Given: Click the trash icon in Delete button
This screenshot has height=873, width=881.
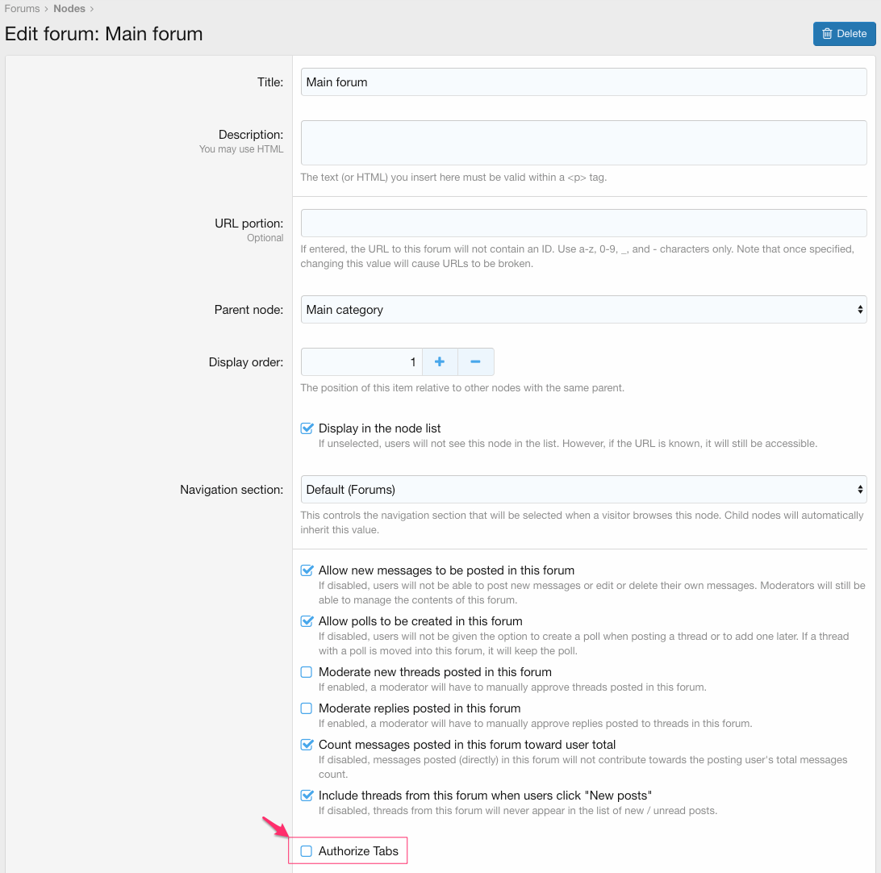Looking at the screenshot, I should 827,34.
